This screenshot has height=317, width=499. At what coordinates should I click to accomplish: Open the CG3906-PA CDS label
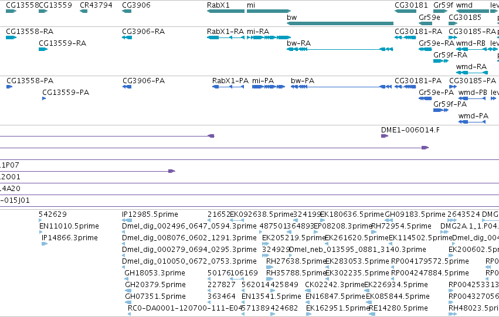point(144,81)
